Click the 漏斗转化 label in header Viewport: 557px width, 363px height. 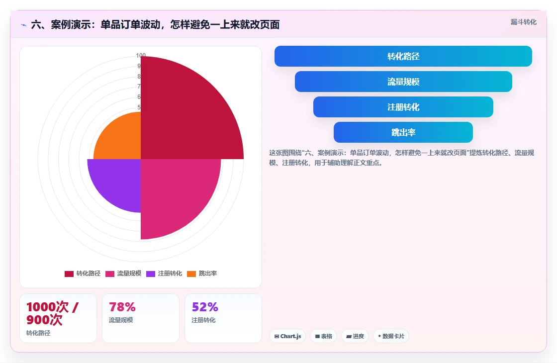tap(524, 22)
